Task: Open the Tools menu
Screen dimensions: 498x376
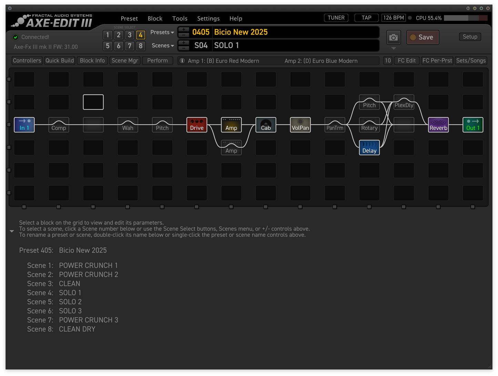Action: point(180,18)
